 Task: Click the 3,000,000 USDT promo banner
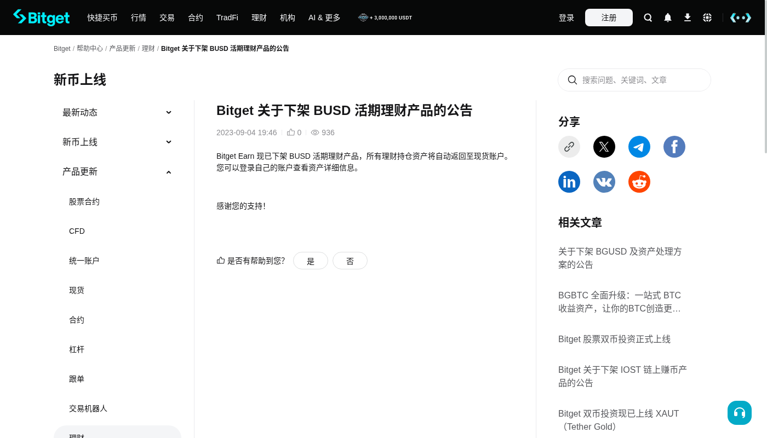click(385, 18)
